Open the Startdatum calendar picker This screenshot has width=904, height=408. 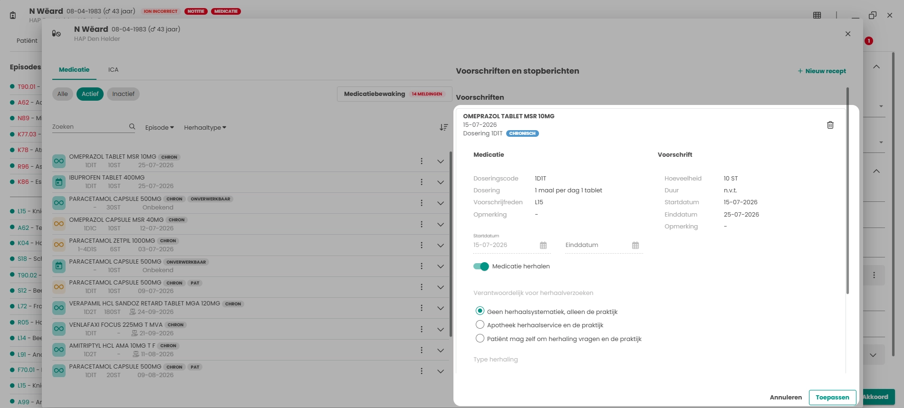click(543, 245)
